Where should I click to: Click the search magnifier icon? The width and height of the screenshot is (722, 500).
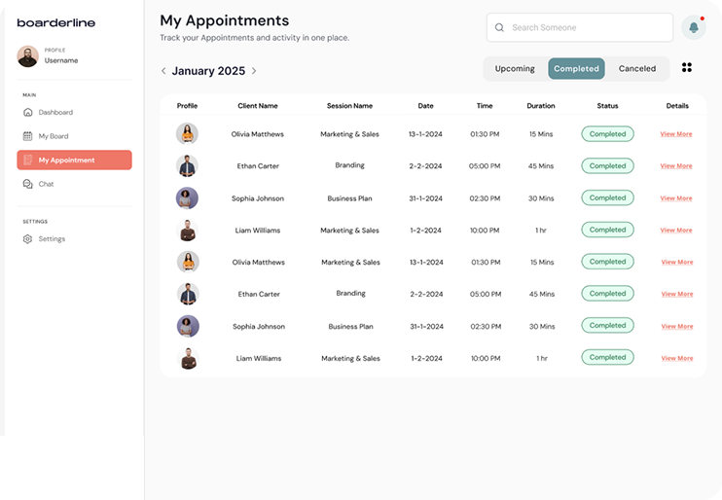point(500,28)
